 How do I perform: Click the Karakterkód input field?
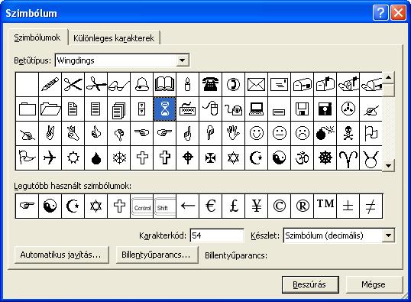pyautogui.click(x=217, y=235)
